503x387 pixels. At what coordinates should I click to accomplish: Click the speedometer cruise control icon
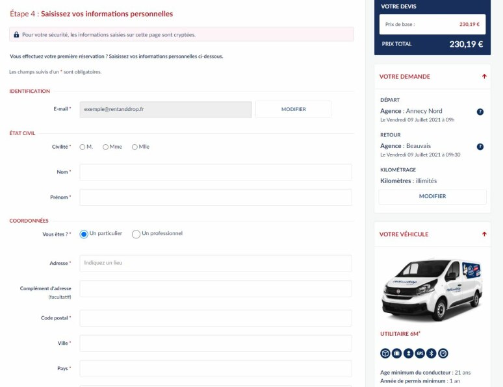[x=443, y=353]
